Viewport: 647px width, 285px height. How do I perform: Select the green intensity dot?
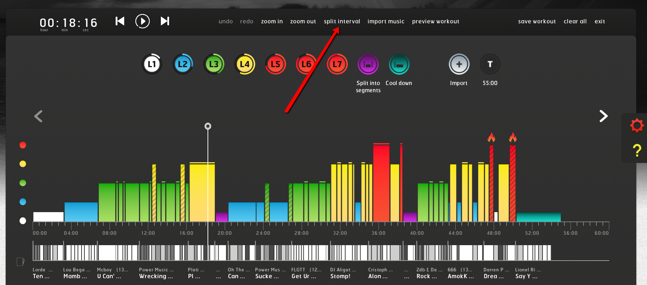tap(23, 183)
